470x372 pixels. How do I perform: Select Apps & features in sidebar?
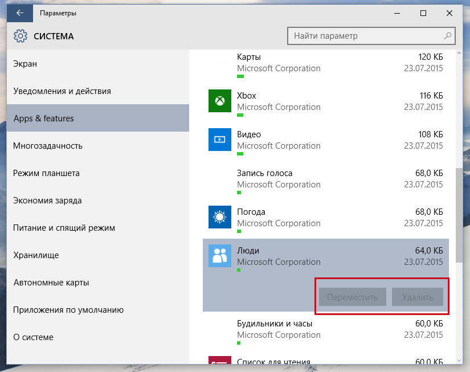98,118
